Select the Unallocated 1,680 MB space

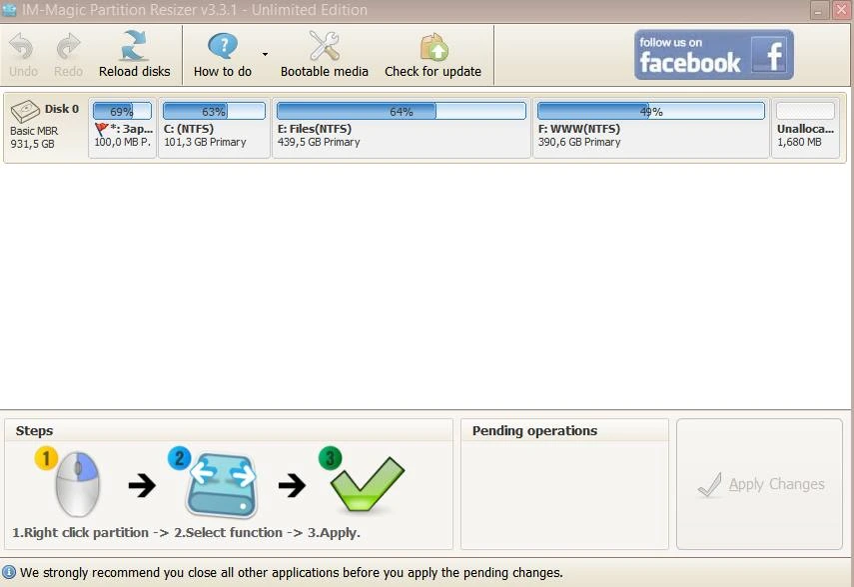tap(805, 129)
